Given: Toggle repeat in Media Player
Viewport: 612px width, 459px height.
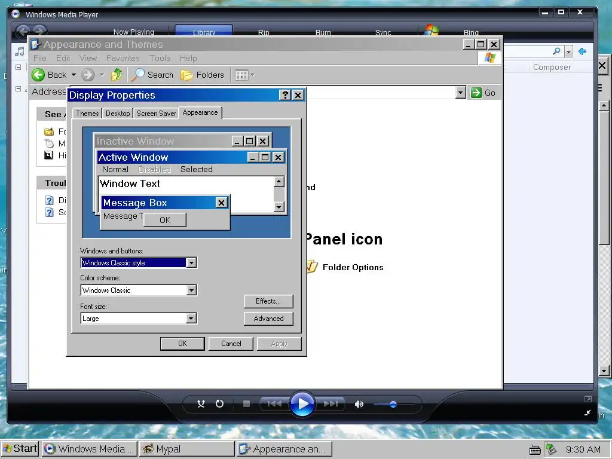Looking at the screenshot, I should (220, 403).
